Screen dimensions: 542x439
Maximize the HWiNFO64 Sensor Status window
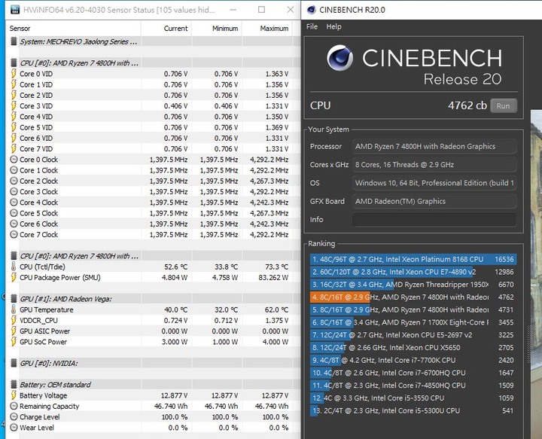click(x=262, y=10)
